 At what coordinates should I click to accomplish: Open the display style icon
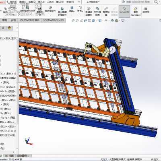click(x=100, y=21)
